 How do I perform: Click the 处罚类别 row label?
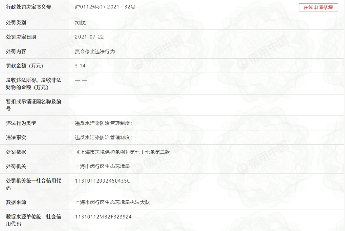[x=16, y=23]
